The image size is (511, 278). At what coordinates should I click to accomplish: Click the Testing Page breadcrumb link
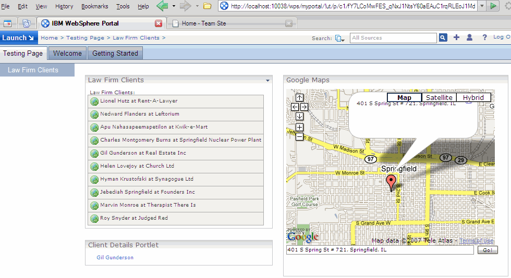[x=85, y=38]
